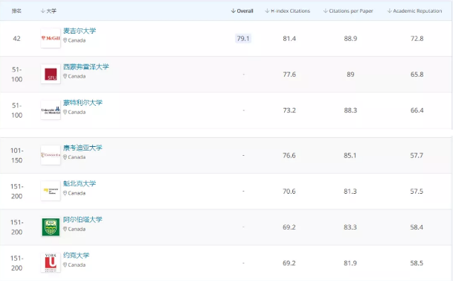Click Canada location under 阿尔伯塔大学
The image size is (453, 281).
[74, 229]
